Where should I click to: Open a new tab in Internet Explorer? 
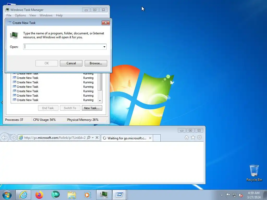[x=157, y=138]
